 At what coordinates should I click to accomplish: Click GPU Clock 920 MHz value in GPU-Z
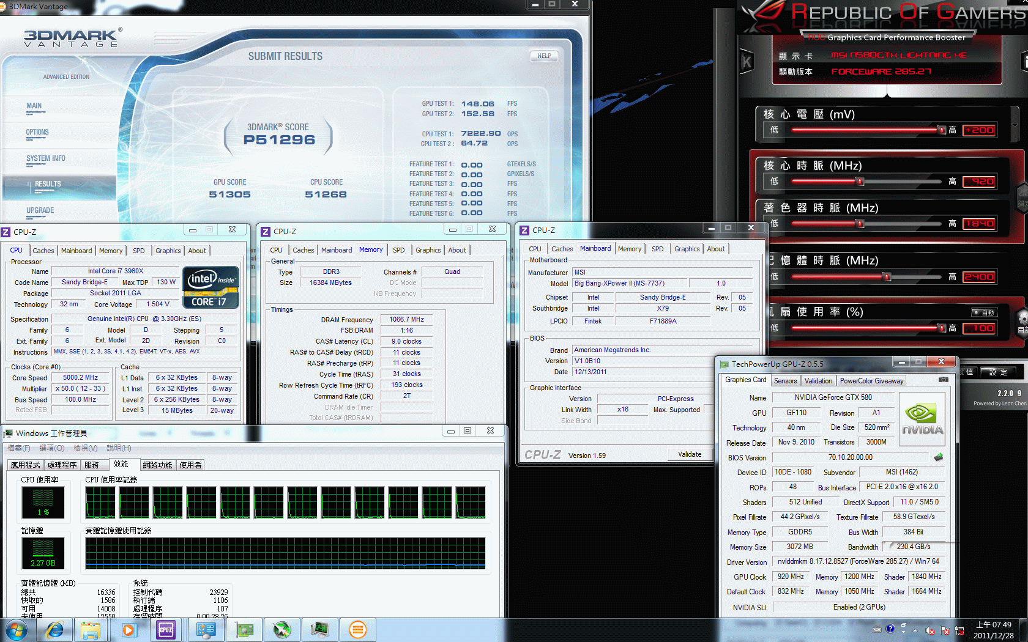(x=791, y=577)
